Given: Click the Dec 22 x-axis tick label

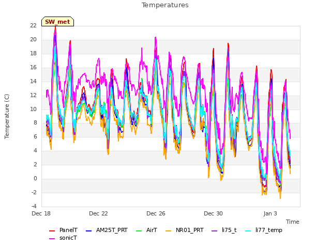Looking at the screenshot, I should [x=98, y=213].
